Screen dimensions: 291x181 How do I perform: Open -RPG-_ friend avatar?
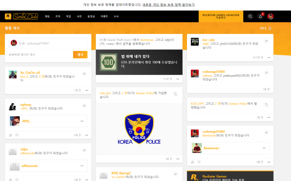(15, 121)
